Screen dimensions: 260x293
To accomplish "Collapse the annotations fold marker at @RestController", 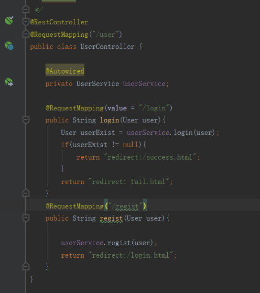I will pyautogui.click(x=26, y=22).
